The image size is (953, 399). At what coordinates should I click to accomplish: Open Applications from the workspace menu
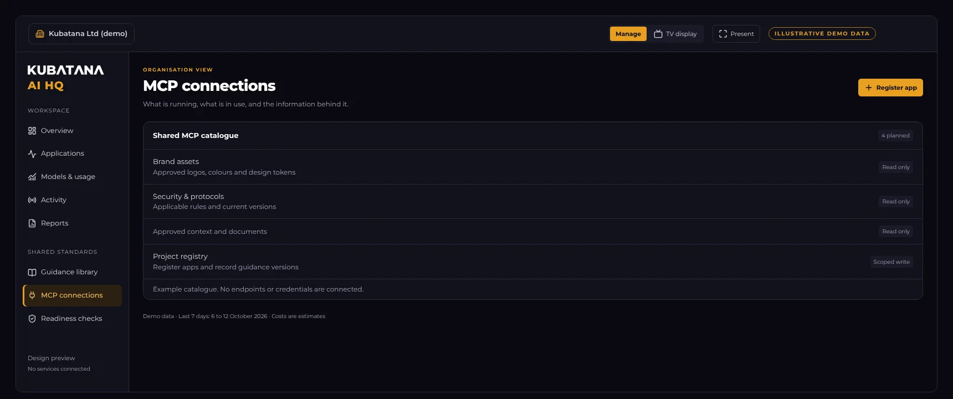pyautogui.click(x=72, y=154)
